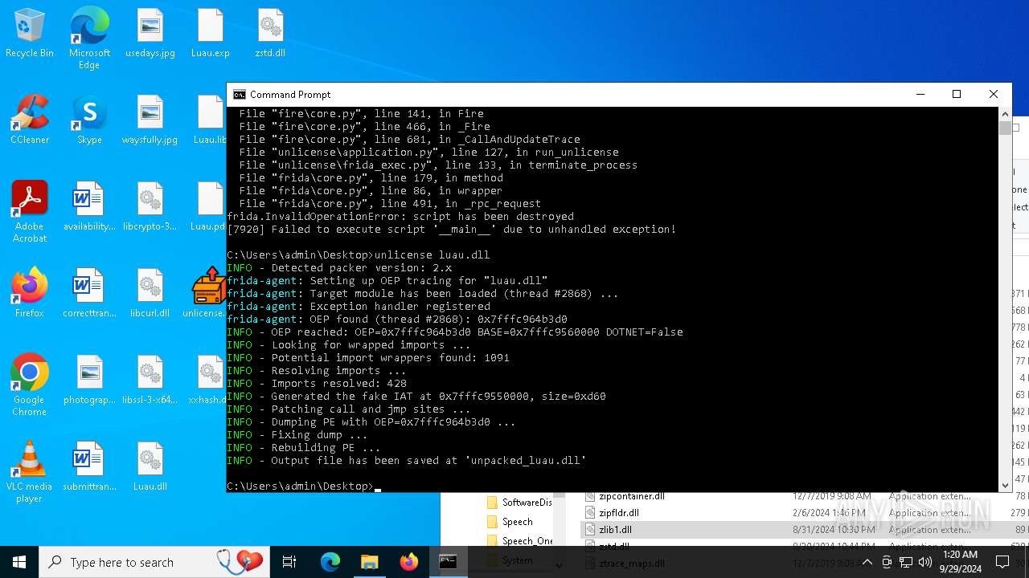The height and width of the screenshot is (578, 1029).
Task: Select correcttran Word document on desktop
Action: [89, 294]
